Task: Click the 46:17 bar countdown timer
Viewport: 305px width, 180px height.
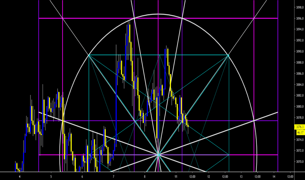Action: (300, 133)
